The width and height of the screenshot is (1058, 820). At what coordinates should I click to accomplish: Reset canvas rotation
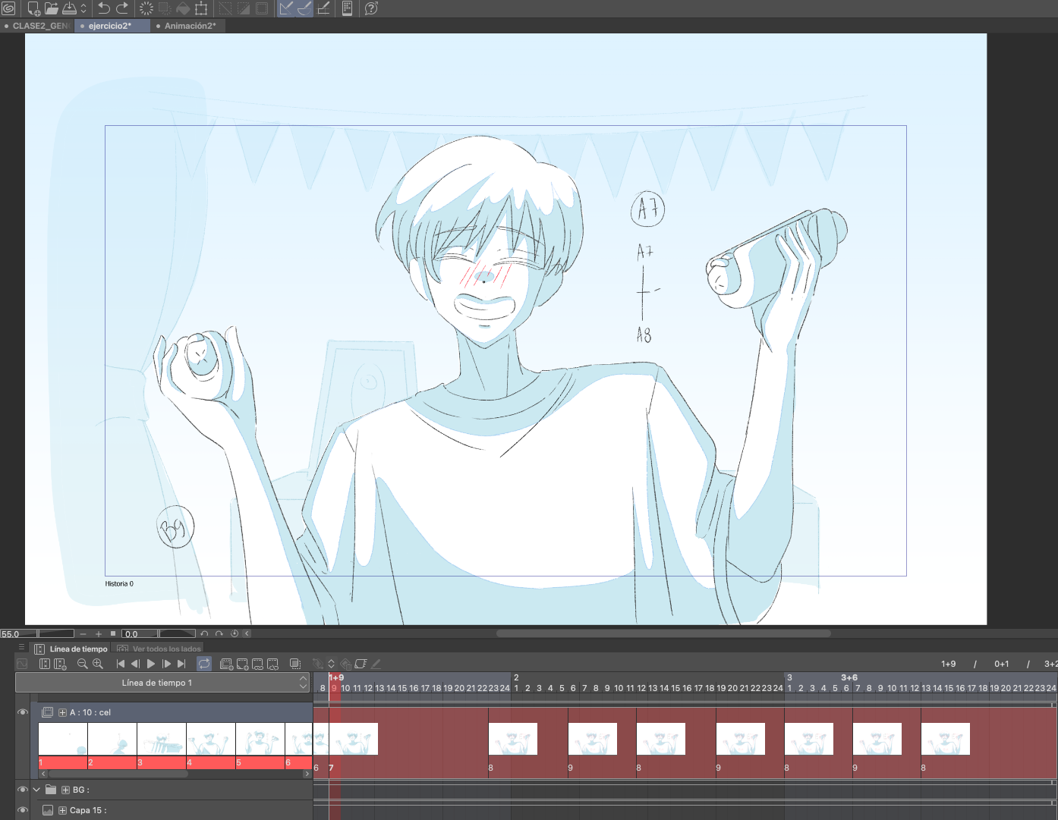coord(235,633)
